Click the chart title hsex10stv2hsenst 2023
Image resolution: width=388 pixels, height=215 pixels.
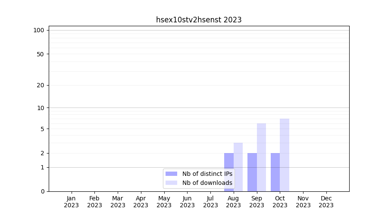point(199,20)
